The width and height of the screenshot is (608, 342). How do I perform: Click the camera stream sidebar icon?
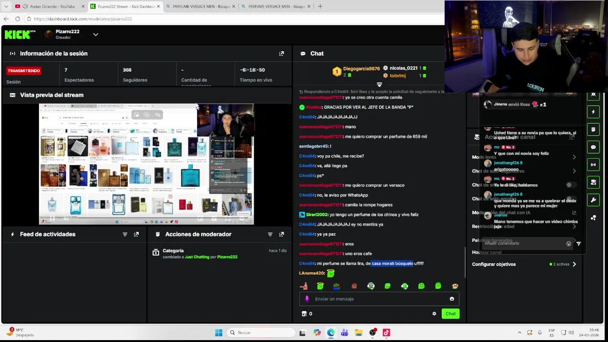(593, 182)
